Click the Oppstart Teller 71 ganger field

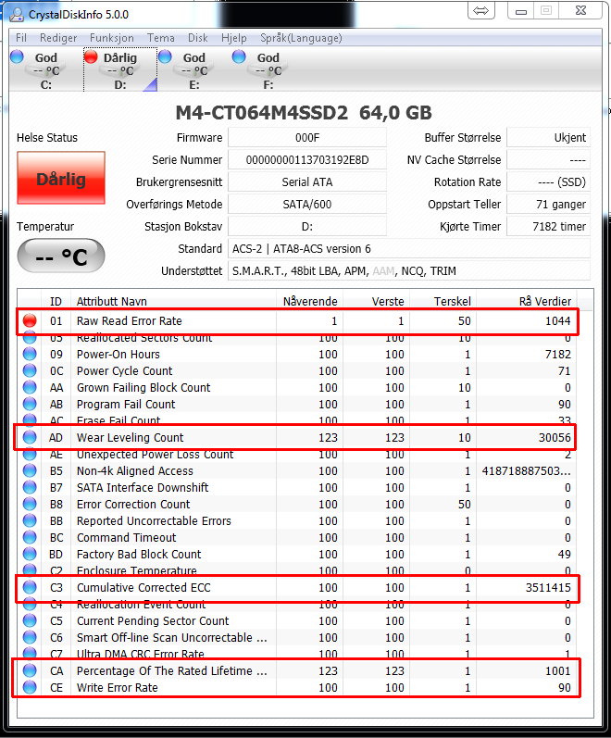[548, 204]
